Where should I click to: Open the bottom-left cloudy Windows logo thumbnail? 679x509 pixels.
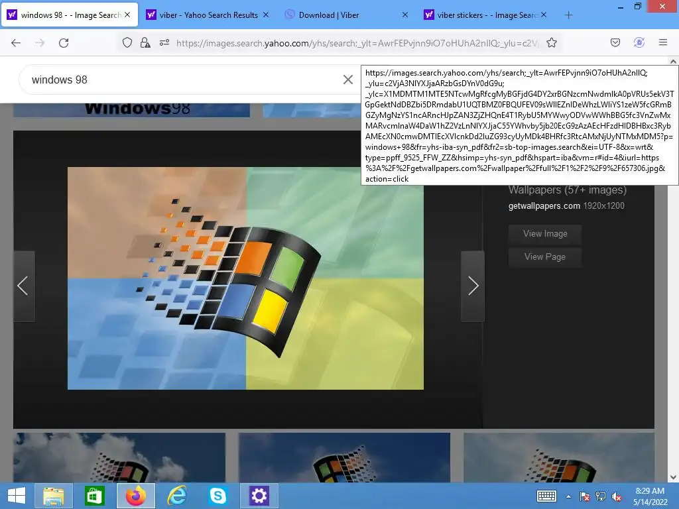point(119,457)
